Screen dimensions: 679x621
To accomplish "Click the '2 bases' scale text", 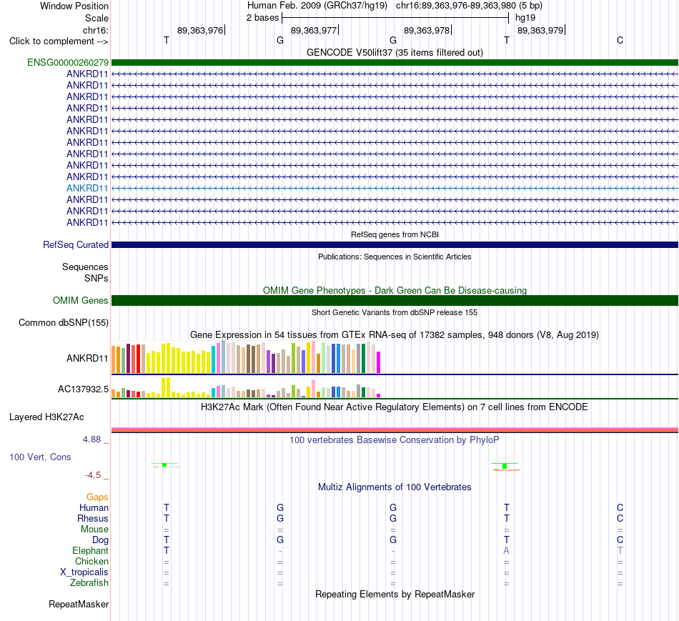I will pyautogui.click(x=262, y=18).
